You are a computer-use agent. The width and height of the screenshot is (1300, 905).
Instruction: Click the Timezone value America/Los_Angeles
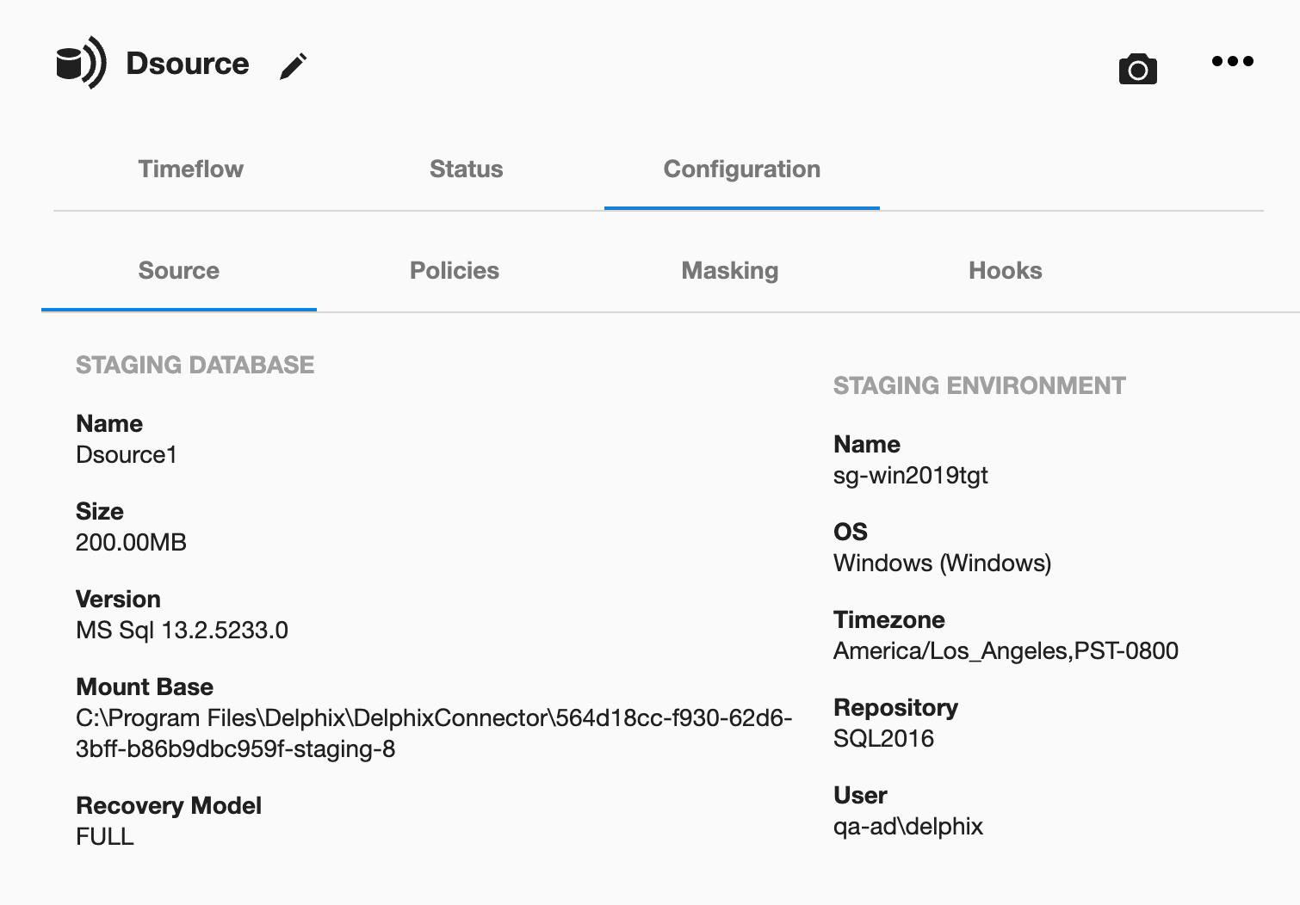pos(1006,651)
